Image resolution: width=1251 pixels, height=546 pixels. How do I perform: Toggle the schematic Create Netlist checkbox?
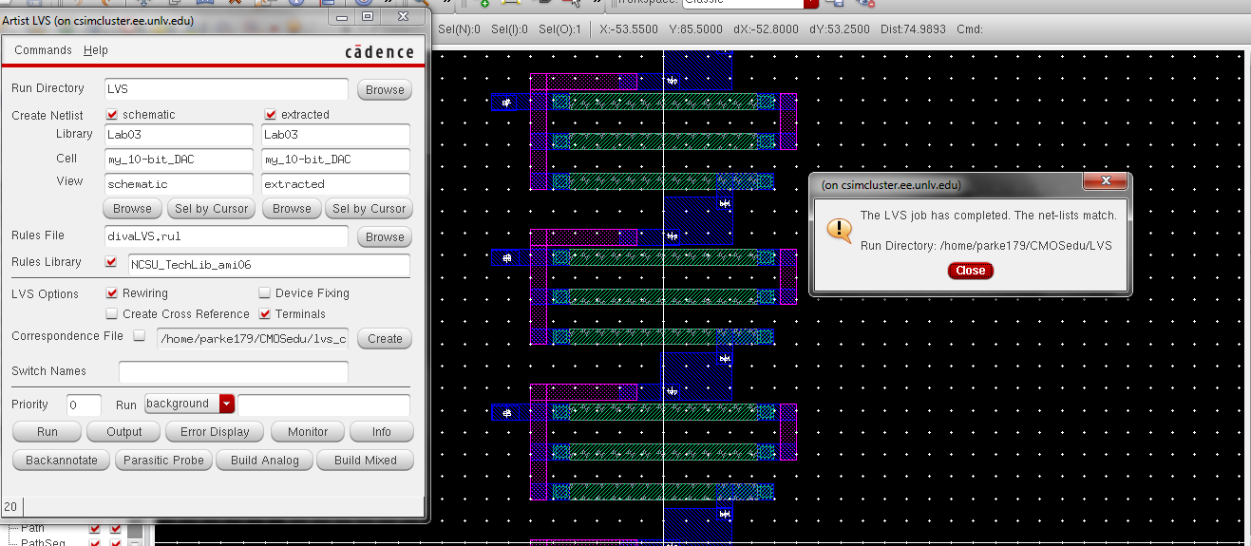tap(111, 114)
